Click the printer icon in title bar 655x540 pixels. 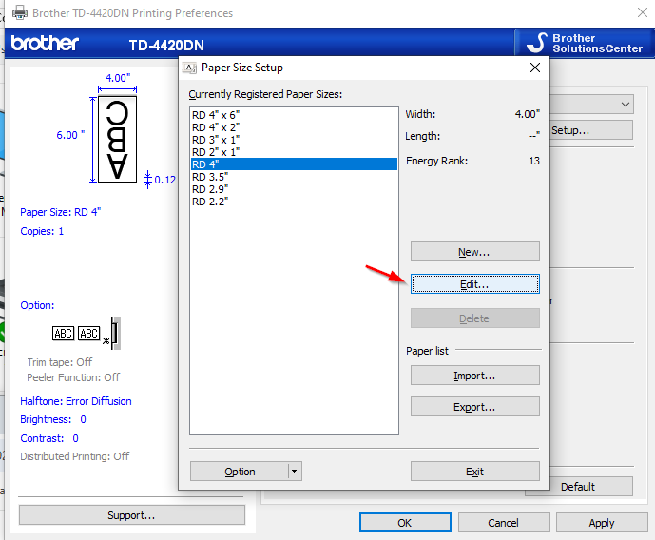20,13
